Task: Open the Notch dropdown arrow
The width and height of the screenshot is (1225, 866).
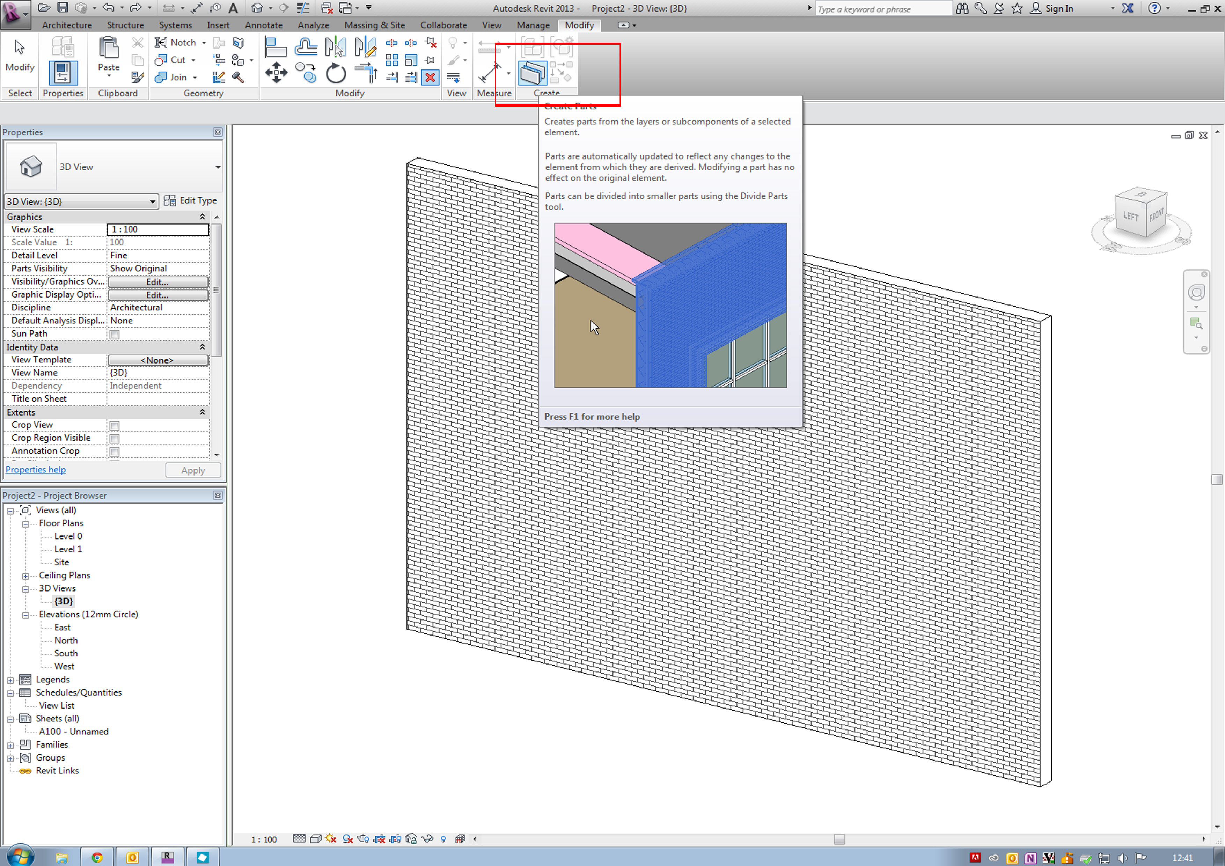Action: tap(204, 43)
